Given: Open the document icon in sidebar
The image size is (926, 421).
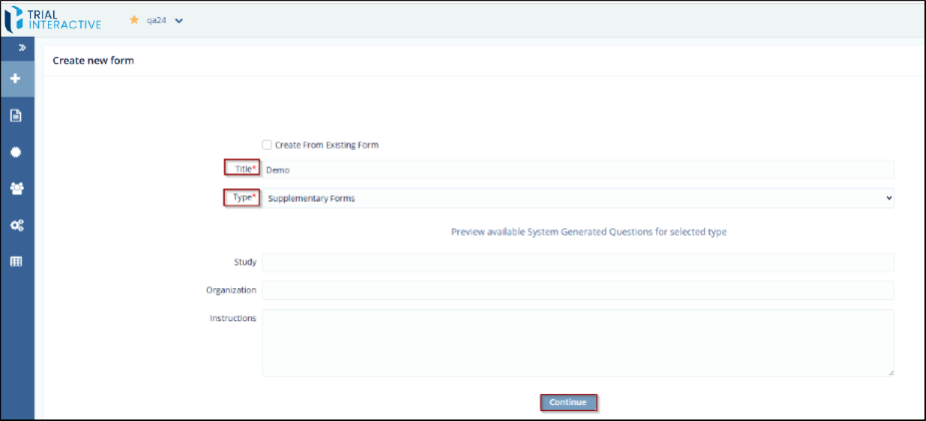Looking at the screenshot, I should [16, 116].
